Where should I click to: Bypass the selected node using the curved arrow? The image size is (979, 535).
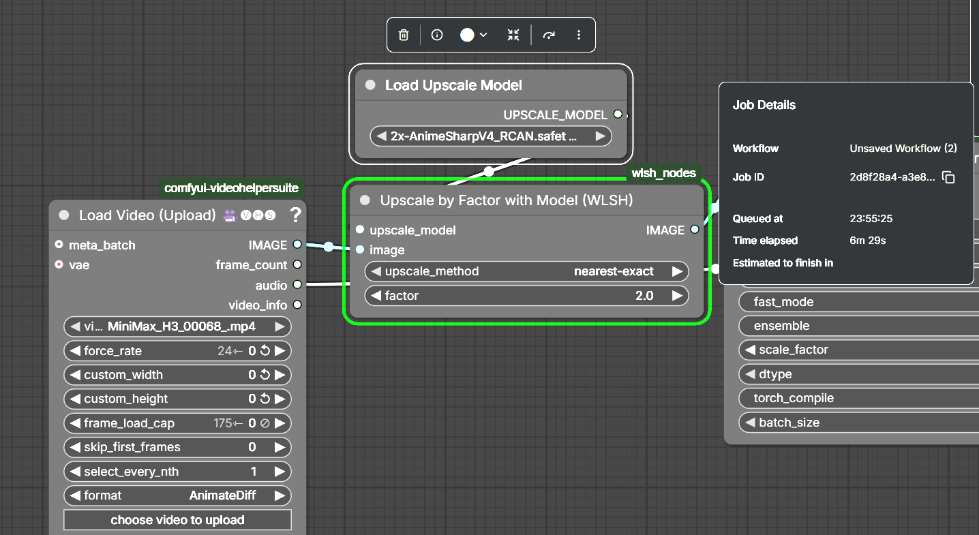coord(549,35)
